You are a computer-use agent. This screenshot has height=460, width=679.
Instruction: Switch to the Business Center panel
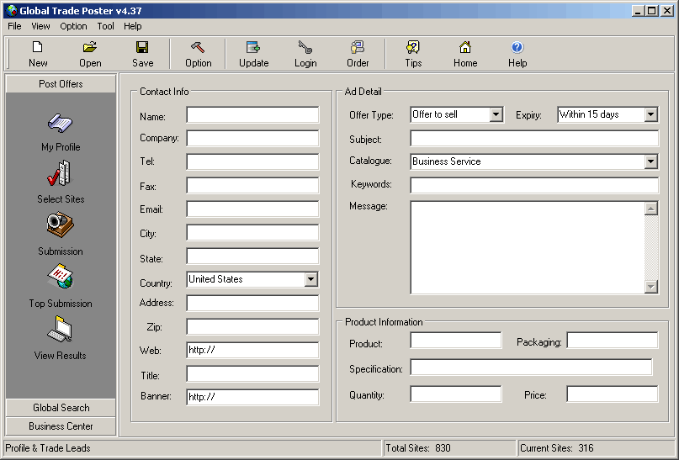tap(61, 426)
